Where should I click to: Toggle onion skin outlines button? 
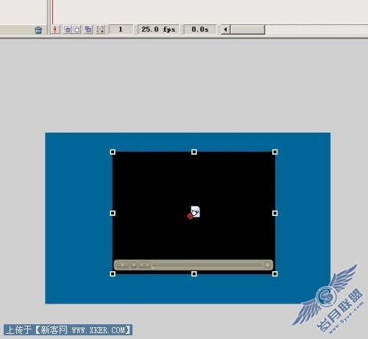coord(77,29)
